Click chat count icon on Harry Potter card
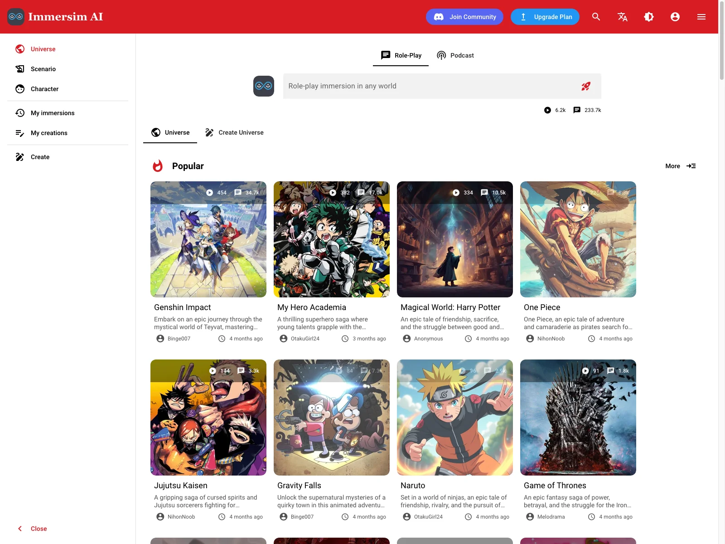Screen dimensions: 725x544 coord(484,193)
